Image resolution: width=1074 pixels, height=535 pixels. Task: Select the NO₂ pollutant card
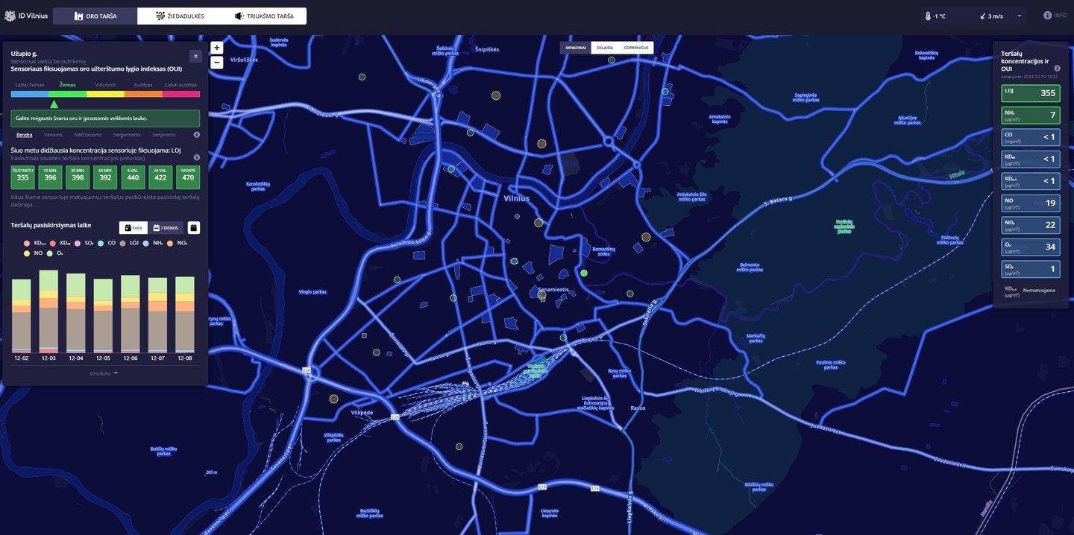click(x=1030, y=225)
